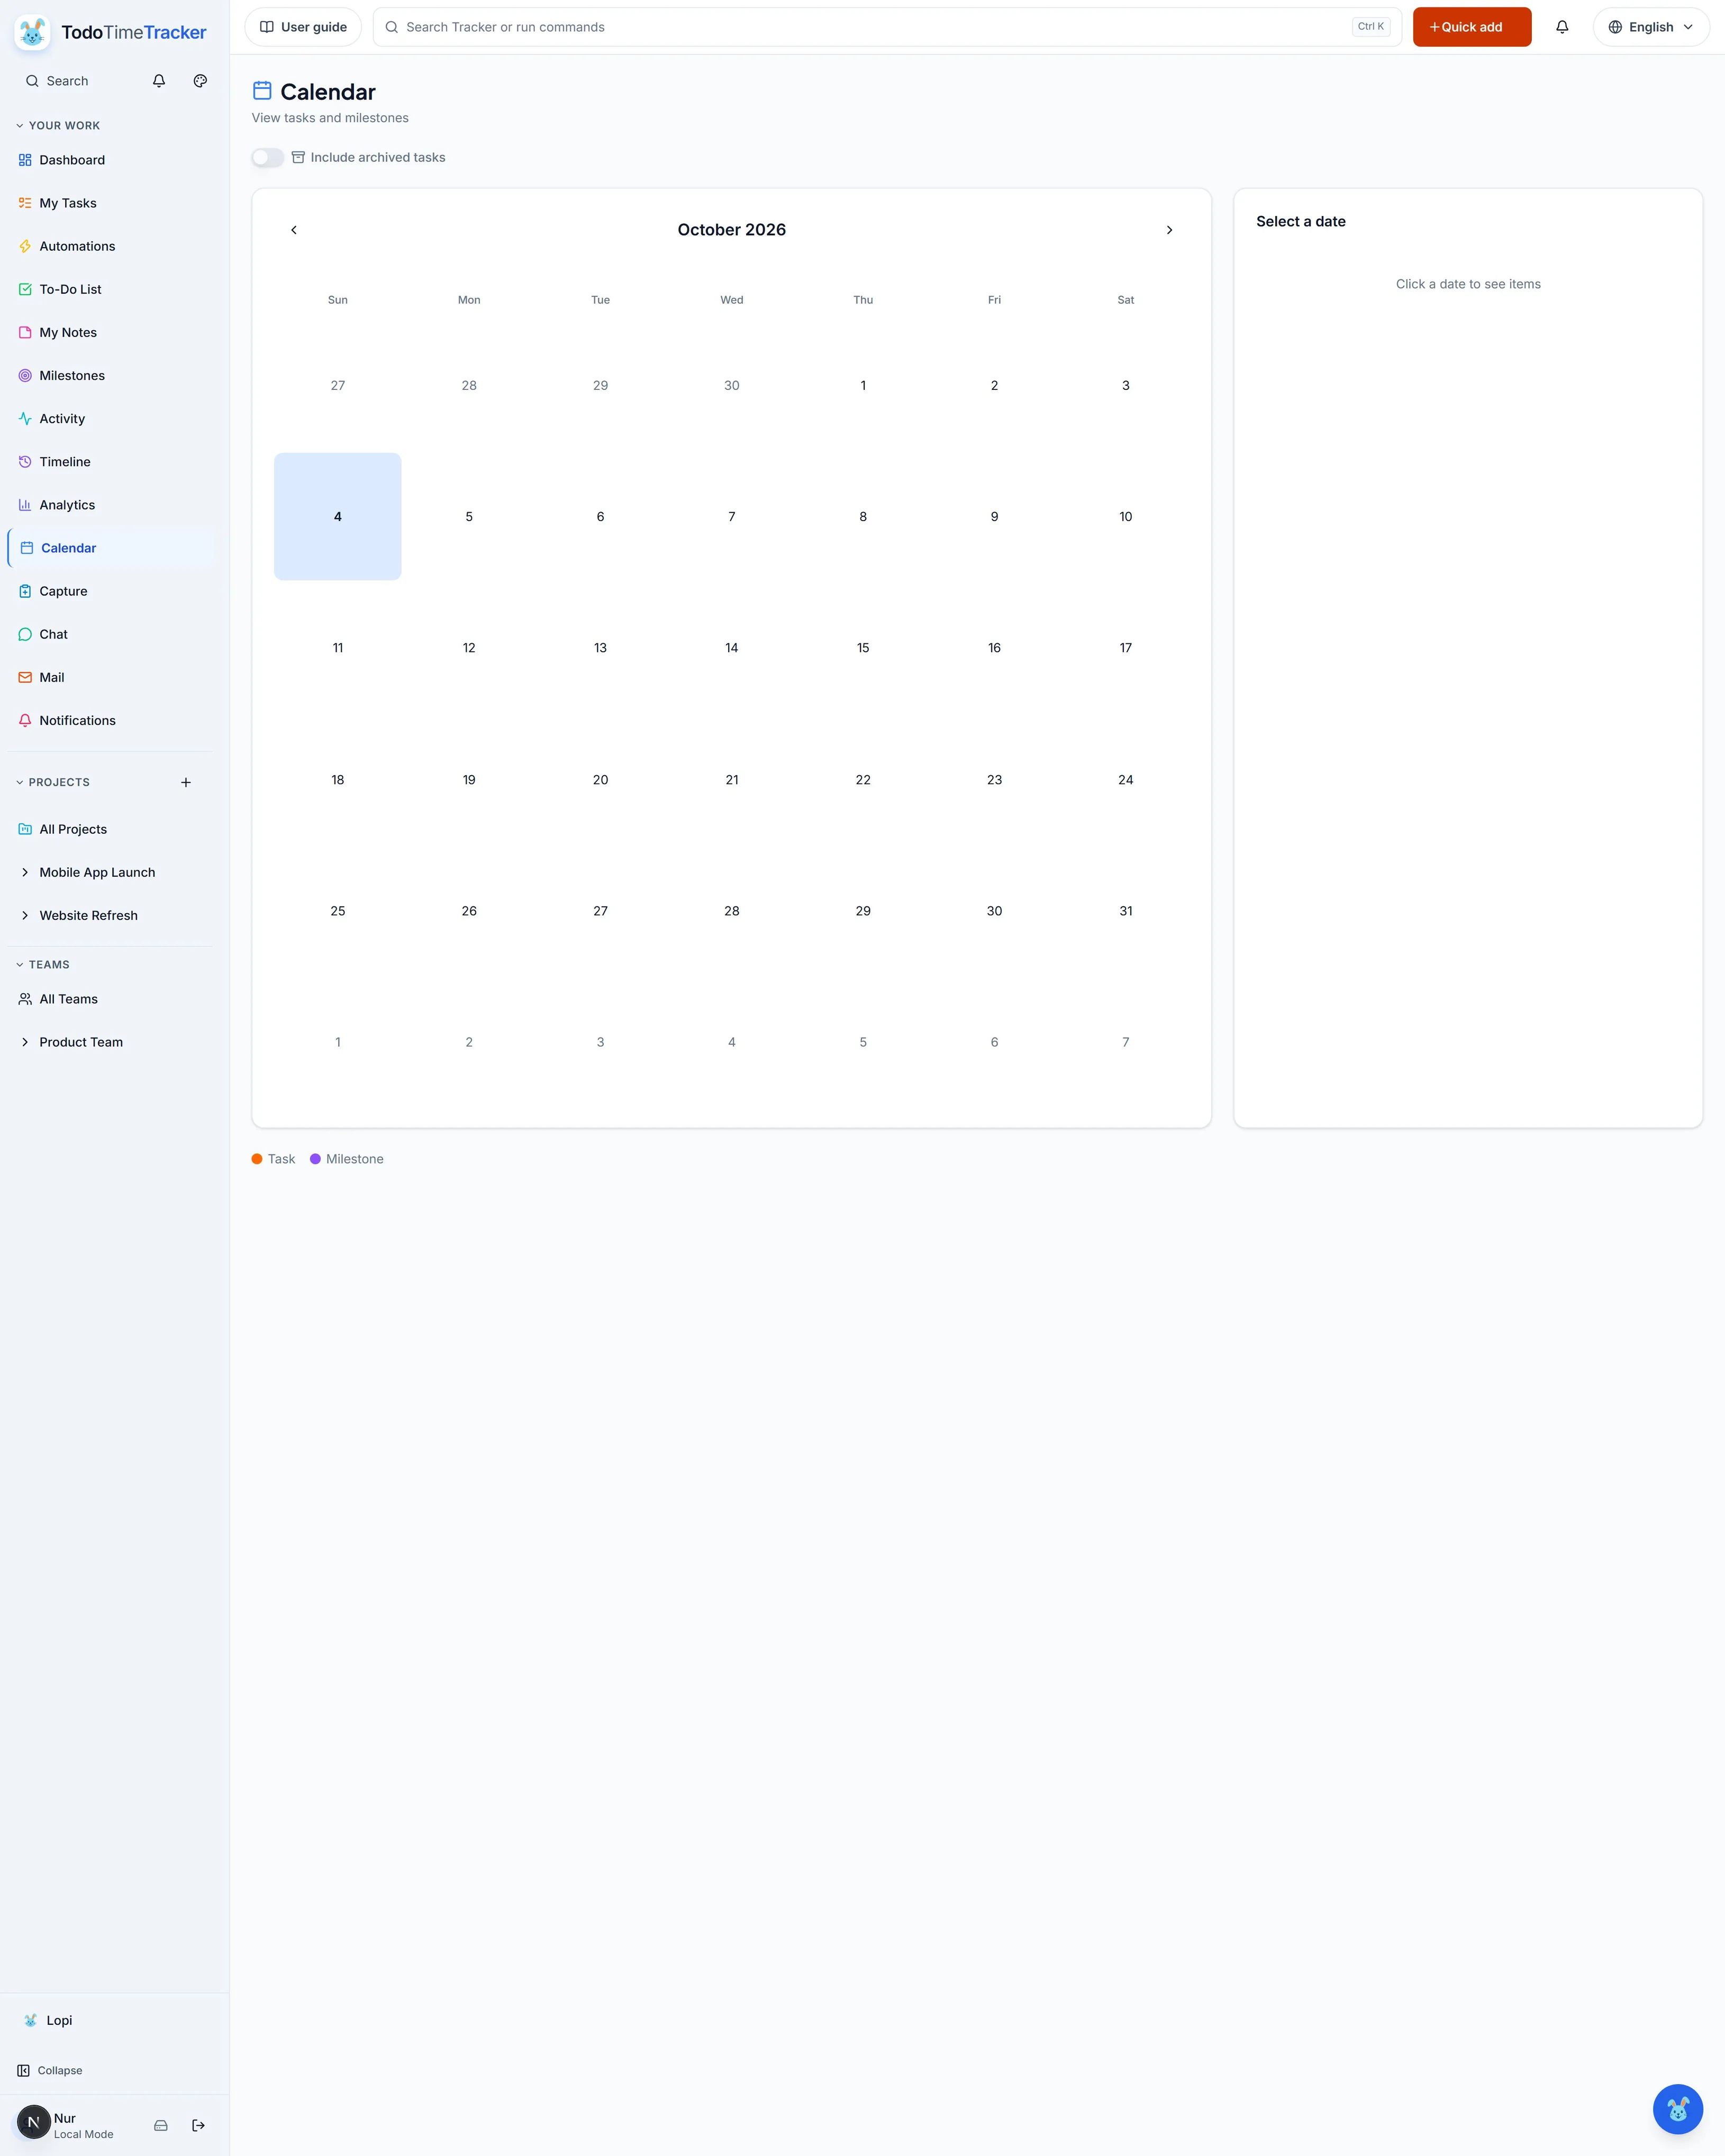The height and width of the screenshot is (2156, 1725).
Task: Click the sidebar notifications bell icon
Action: click(x=159, y=81)
